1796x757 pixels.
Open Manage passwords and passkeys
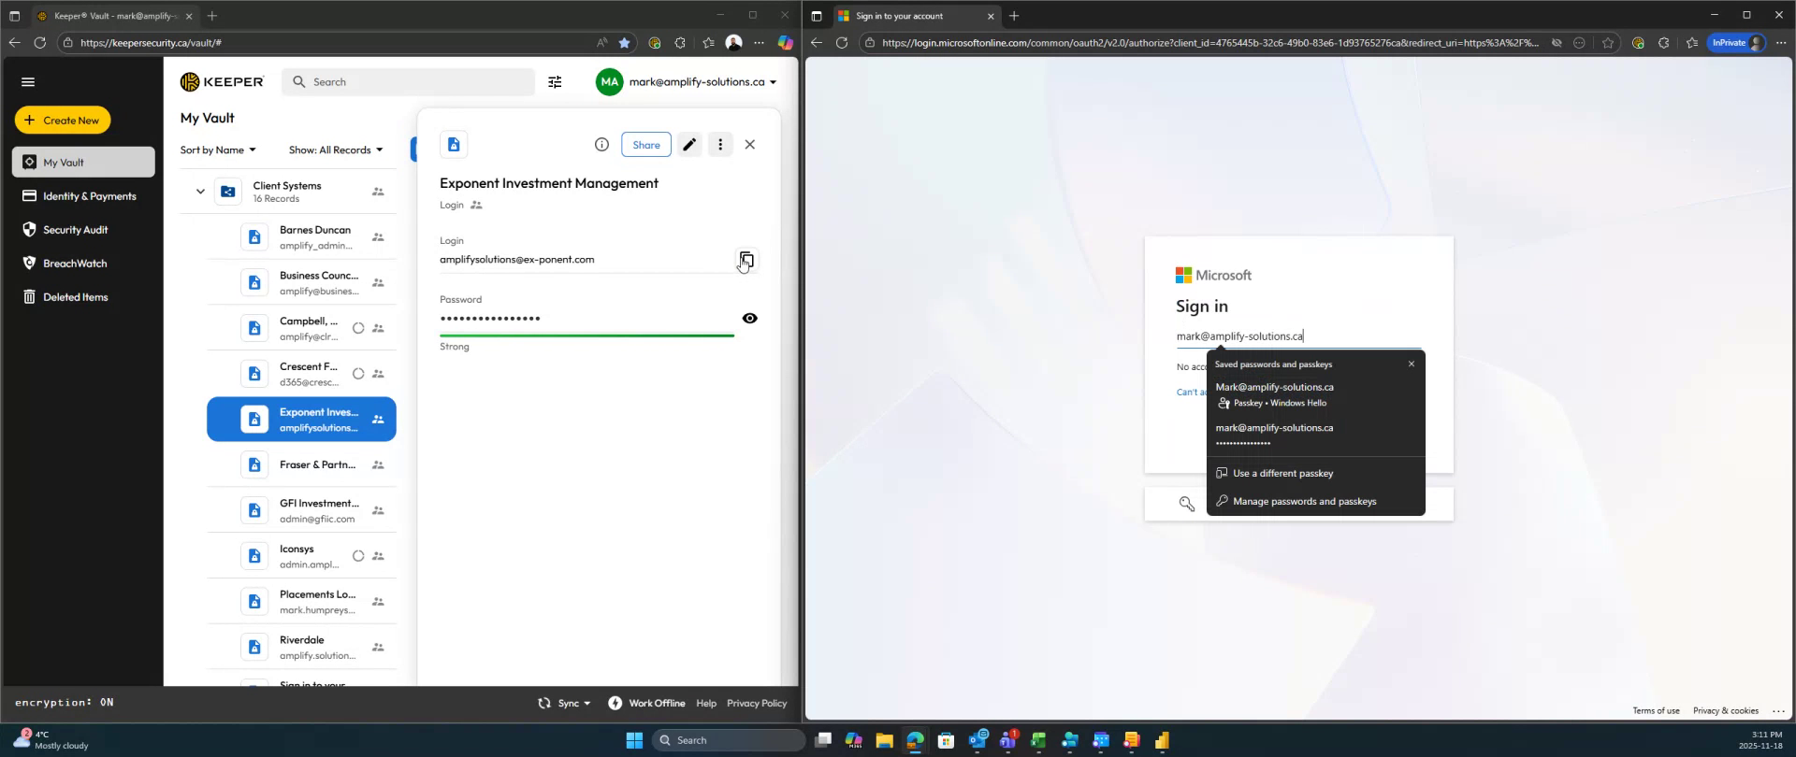coord(1315,501)
